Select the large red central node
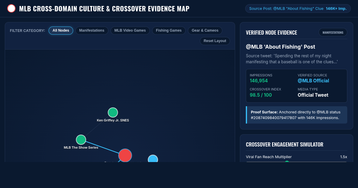The image size is (358, 188). (125, 155)
